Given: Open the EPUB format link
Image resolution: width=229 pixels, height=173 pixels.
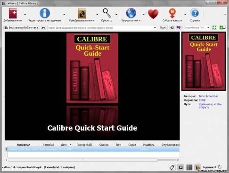Looking at the screenshot, I should tap(202, 100).
